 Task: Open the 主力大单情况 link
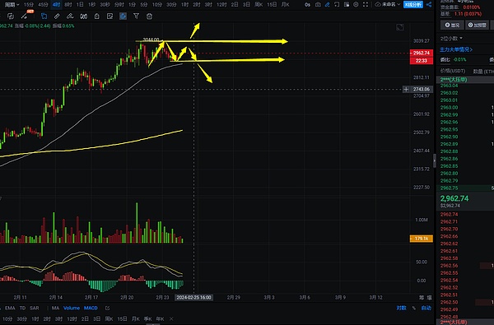[456, 49]
